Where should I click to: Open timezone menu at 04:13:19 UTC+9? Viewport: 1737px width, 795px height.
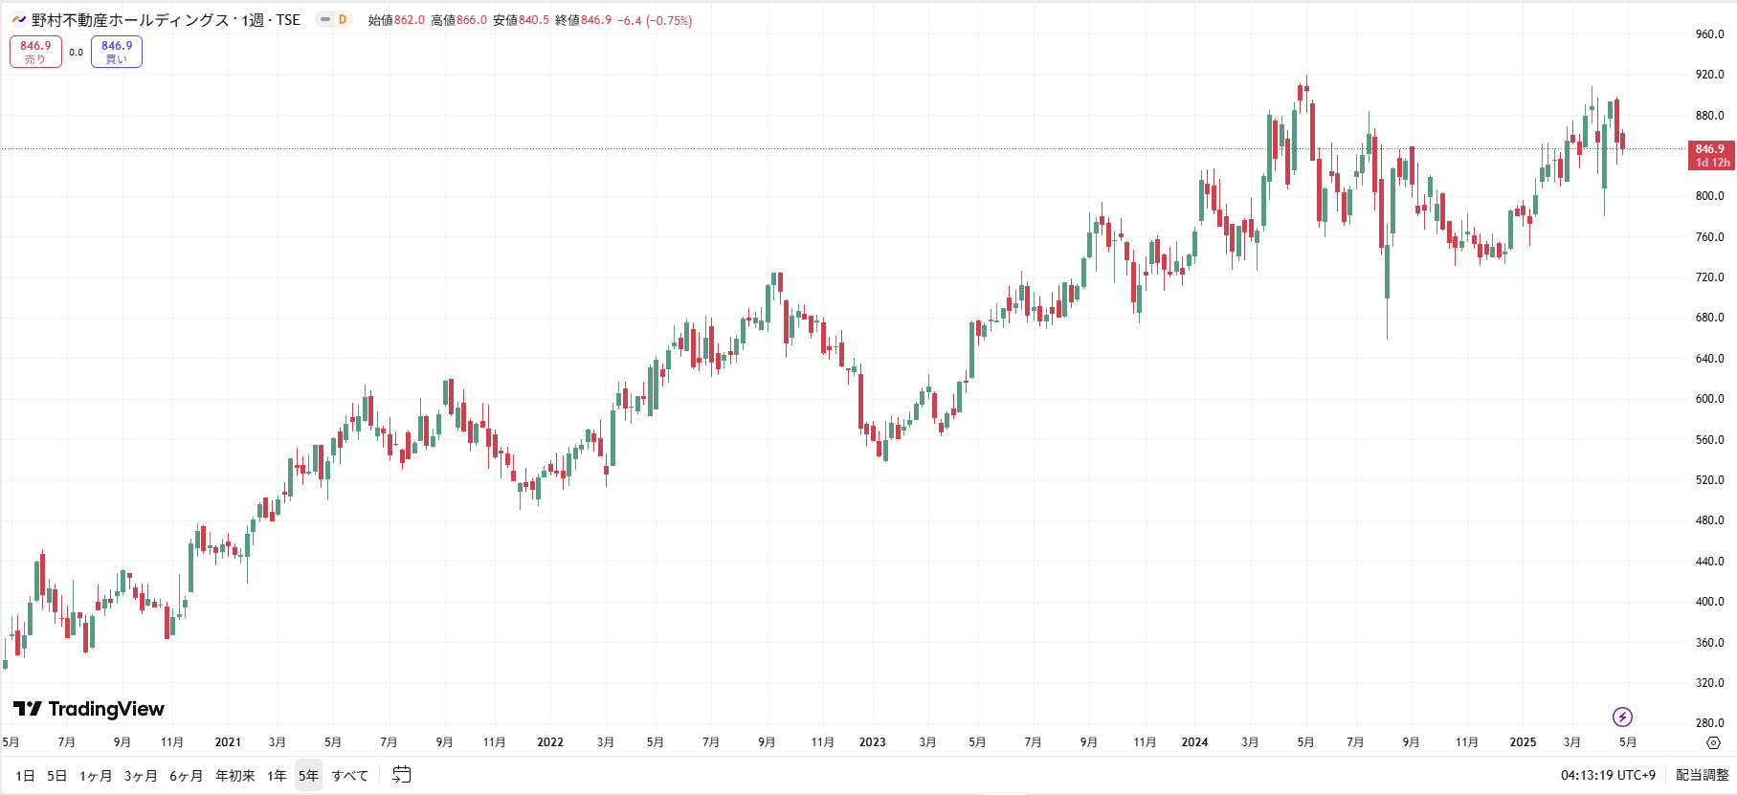1608,775
